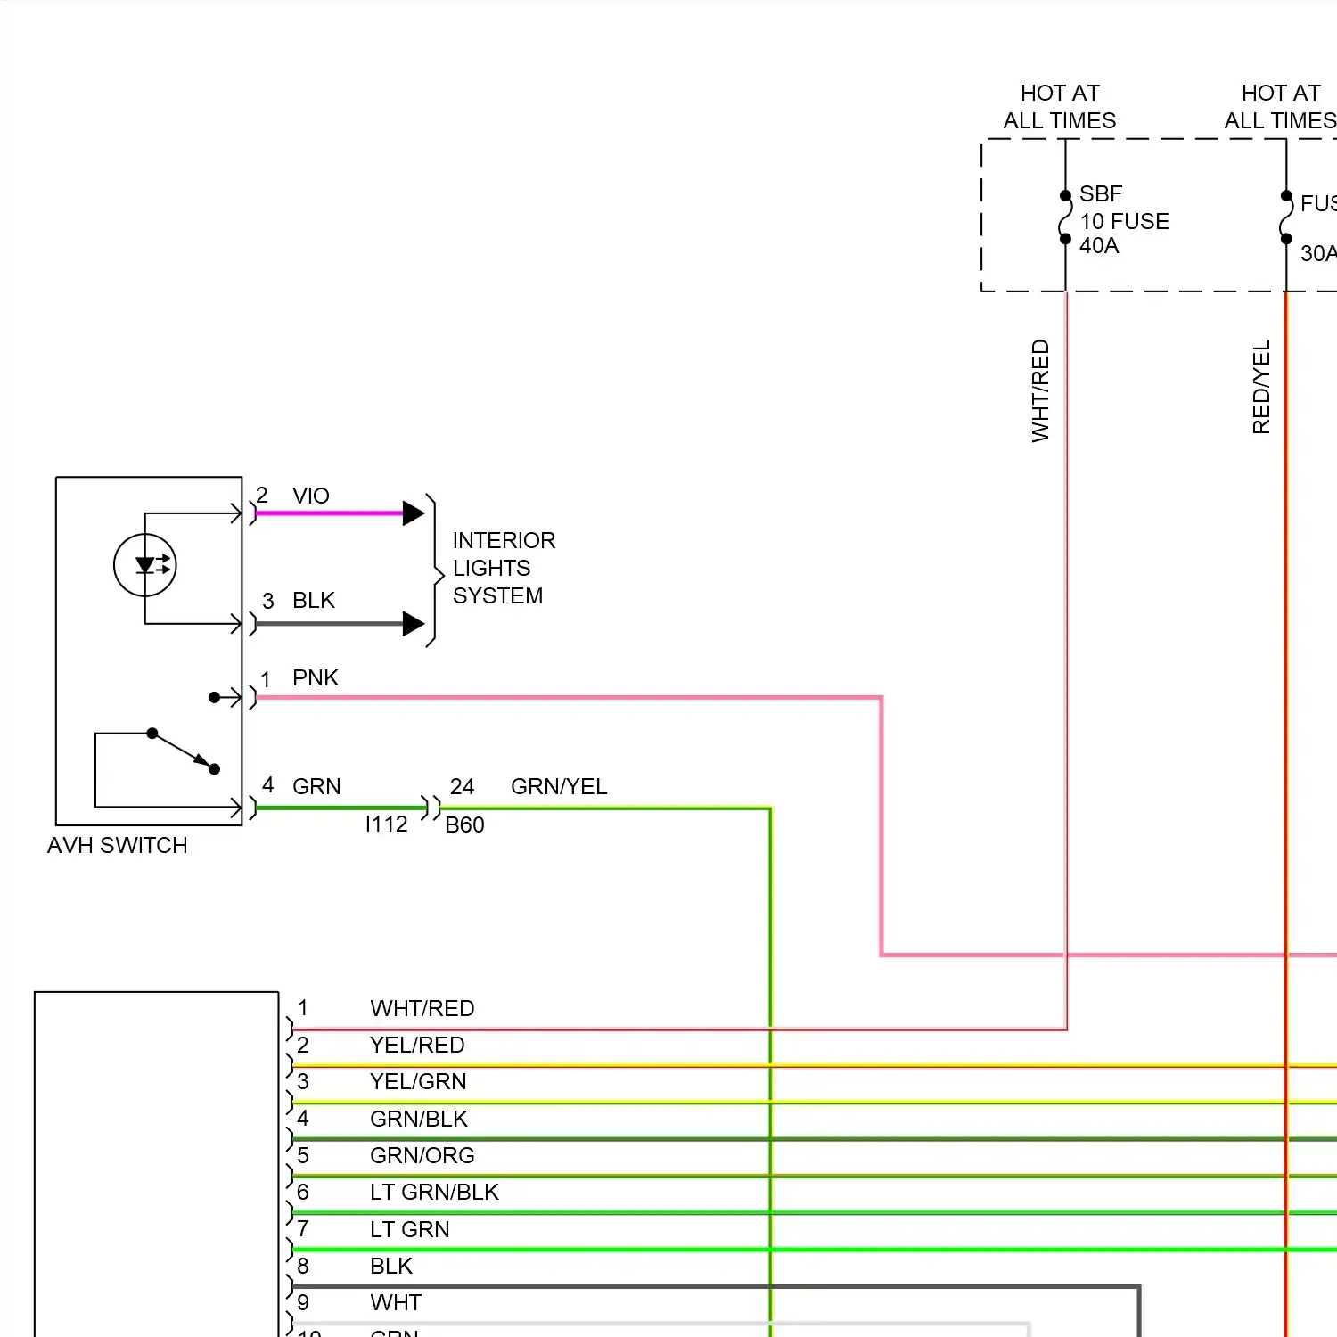Select pin 8 BLK label on lower connector
Image resolution: width=1337 pixels, height=1337 pixels.
[x=391, y=1266]
